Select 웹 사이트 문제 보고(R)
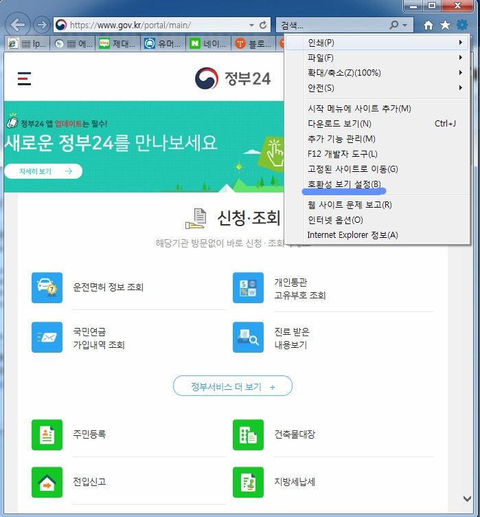The image size is (480, 517). pyautogui.click(x=377, y=205)
